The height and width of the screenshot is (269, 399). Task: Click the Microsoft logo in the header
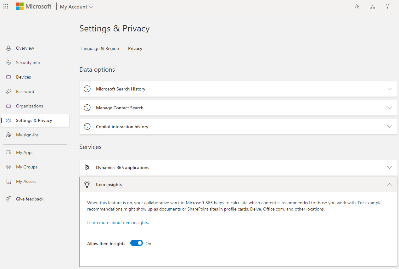click(34, 6)
